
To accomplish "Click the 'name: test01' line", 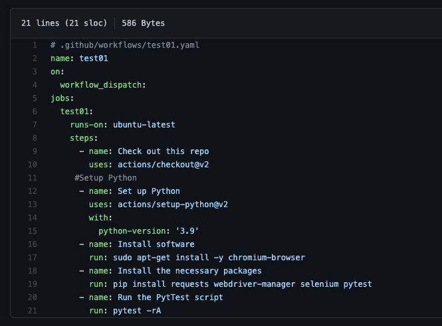I will point(79,58).
